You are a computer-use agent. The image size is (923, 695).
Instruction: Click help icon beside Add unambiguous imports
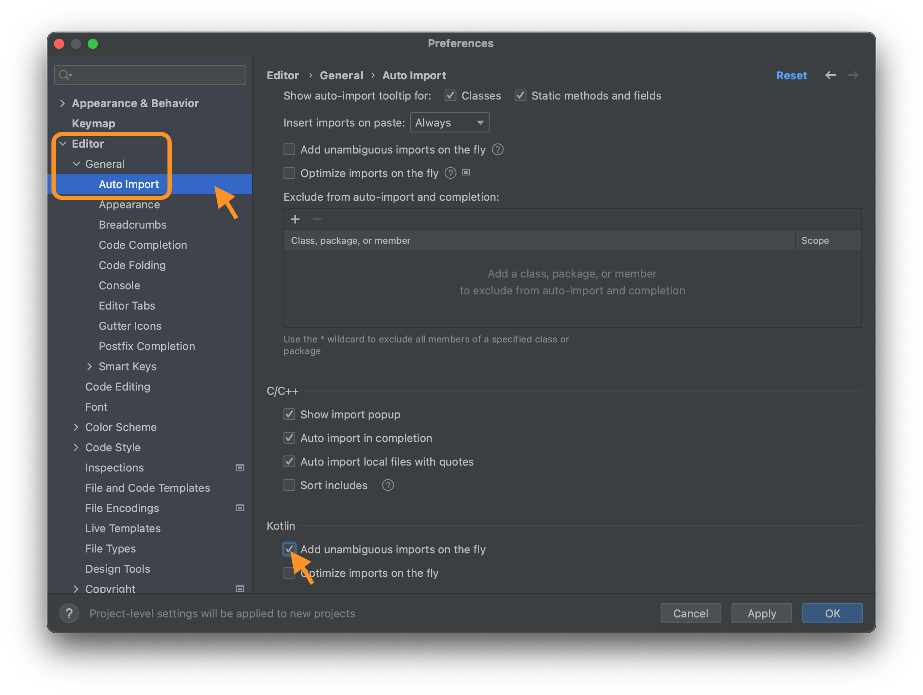pos(498,150)
